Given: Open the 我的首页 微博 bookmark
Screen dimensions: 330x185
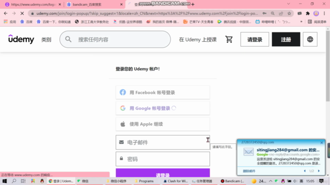Looking at the screenshot, I should point(163,22).
